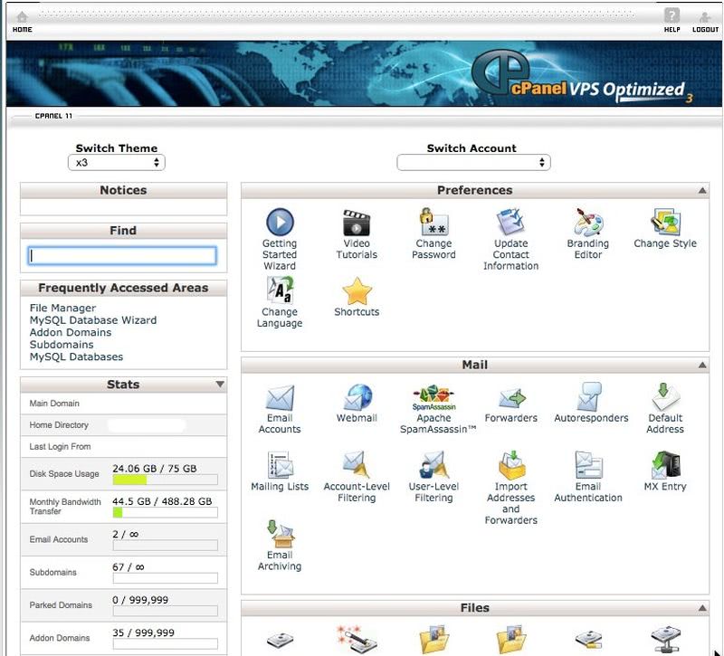
Task: Open Change Password icon
Action: tap(433, 222)
